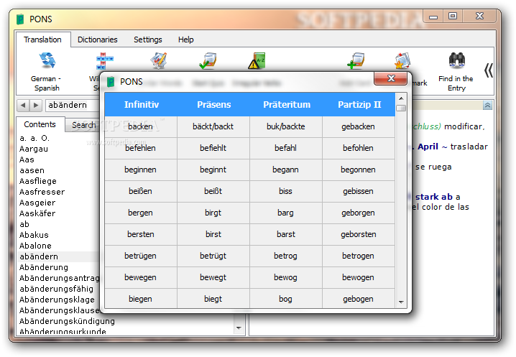Viewport: 516px width, 357px height.
Task: Click the 'backen' infinitive cell
Action: point(141,126)
